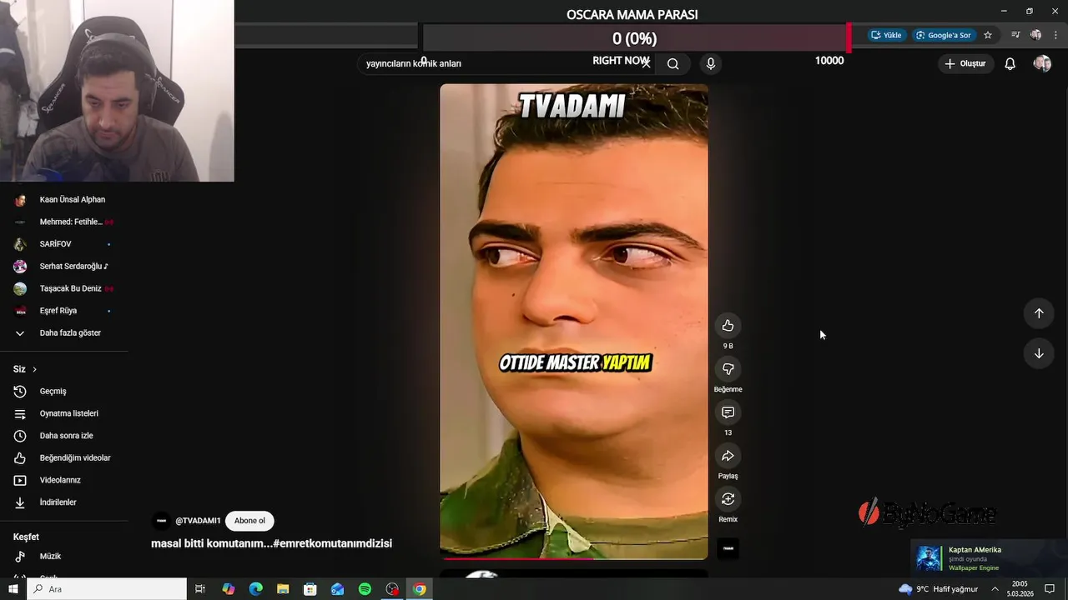This screenshot has width=1068, height=600.
Task: Launch Copilot from the taskbar
Action: pos(229,589)
